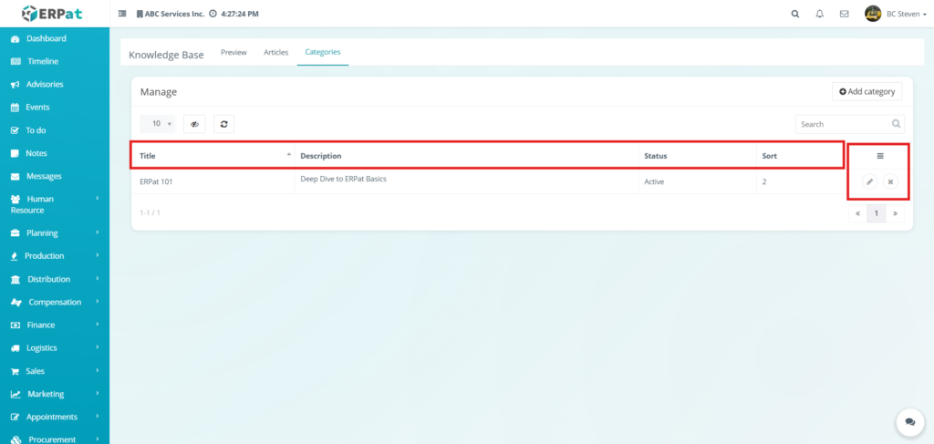This screenshot has width=934, height=444.
Task: Open the mail envelope icon in header
Action: [844, 14]
